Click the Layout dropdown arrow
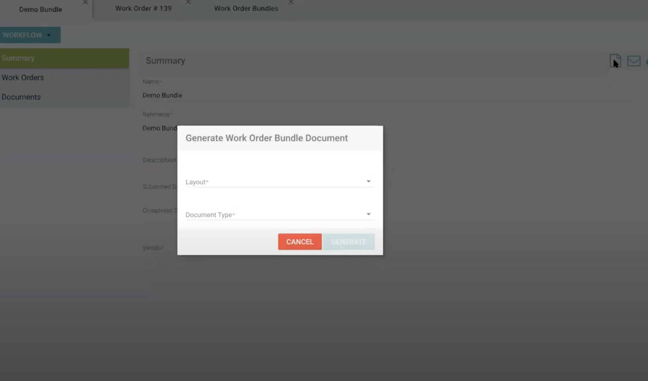Screen dimensions: 648x381 coord(368,181)
